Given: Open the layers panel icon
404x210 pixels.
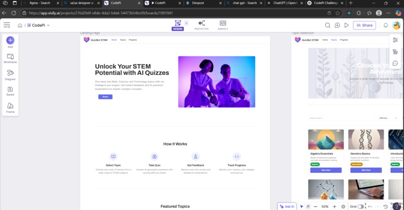Looking at the screenshot, I should [x=395, y=52].
